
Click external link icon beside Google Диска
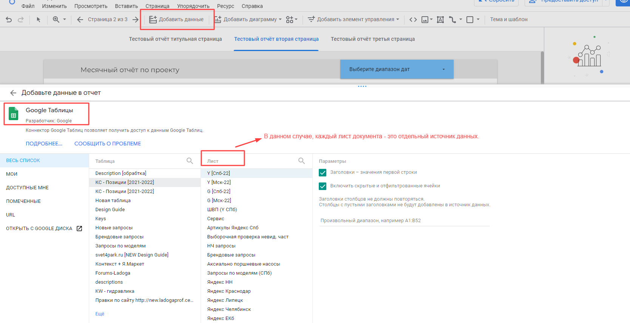point(79,229)
